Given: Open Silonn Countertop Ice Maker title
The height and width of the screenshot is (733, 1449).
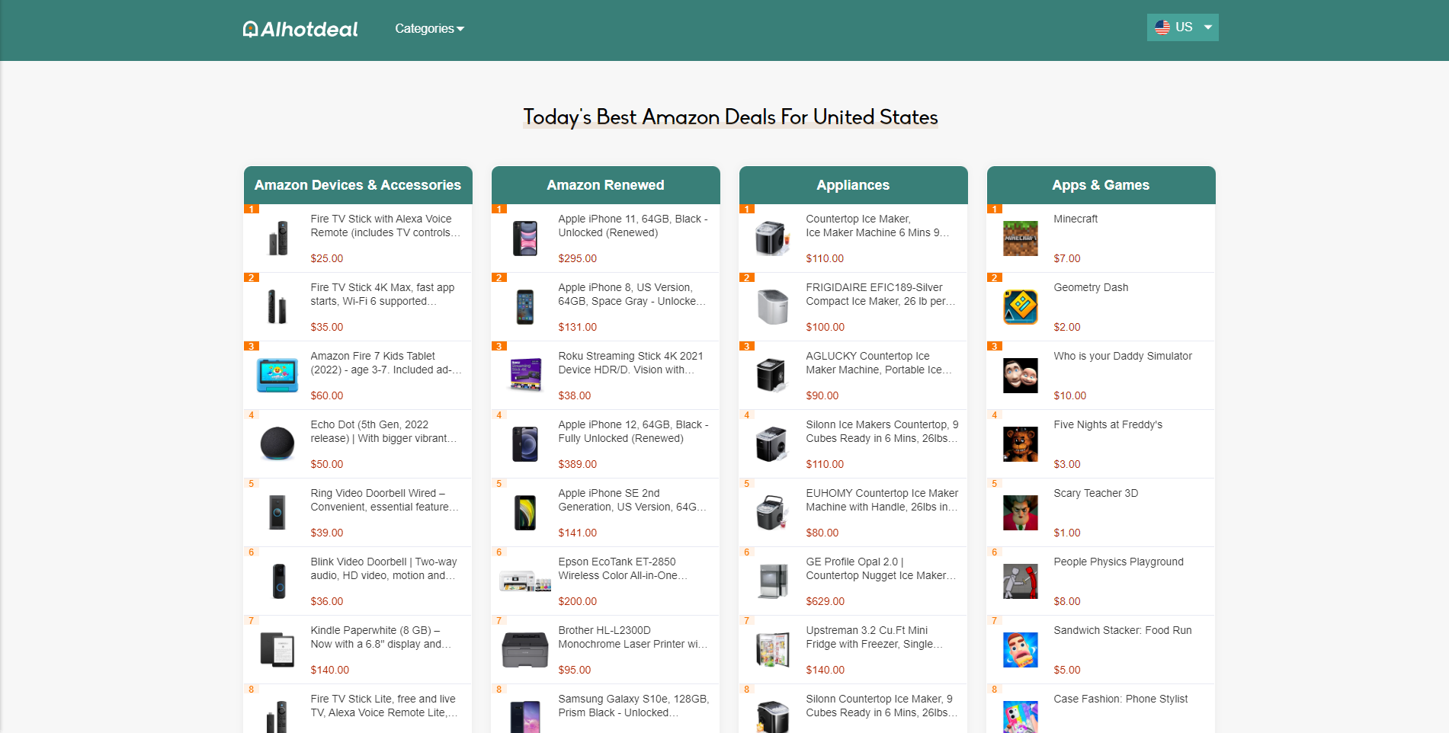Looking at the screenshot, I should [x=881, y=706].
